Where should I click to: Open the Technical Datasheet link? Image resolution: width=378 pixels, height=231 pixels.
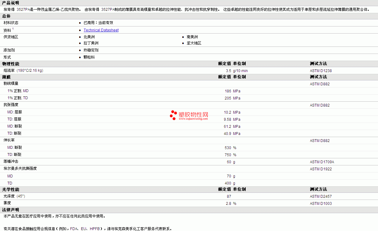tap(101, 30)
